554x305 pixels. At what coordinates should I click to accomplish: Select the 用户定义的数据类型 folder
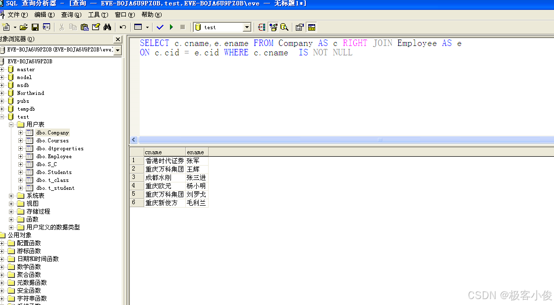click(x=53, y=227)
